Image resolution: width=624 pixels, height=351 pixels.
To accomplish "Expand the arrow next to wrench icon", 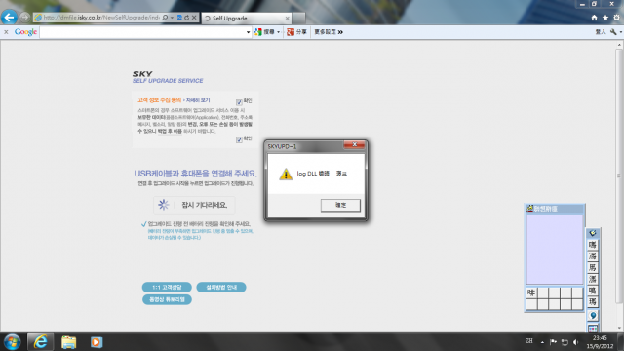I will pos(621,32).
